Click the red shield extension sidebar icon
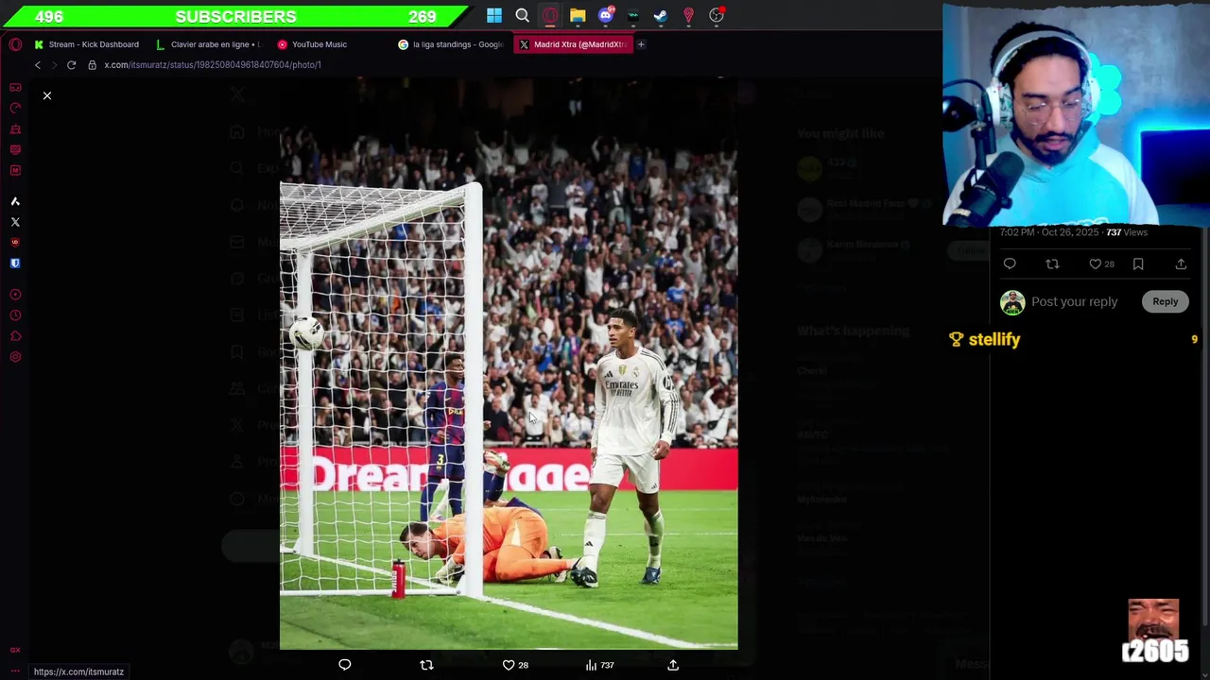Screen dimensions: 1210x680 pyautogui.click(x=15, y=243)
